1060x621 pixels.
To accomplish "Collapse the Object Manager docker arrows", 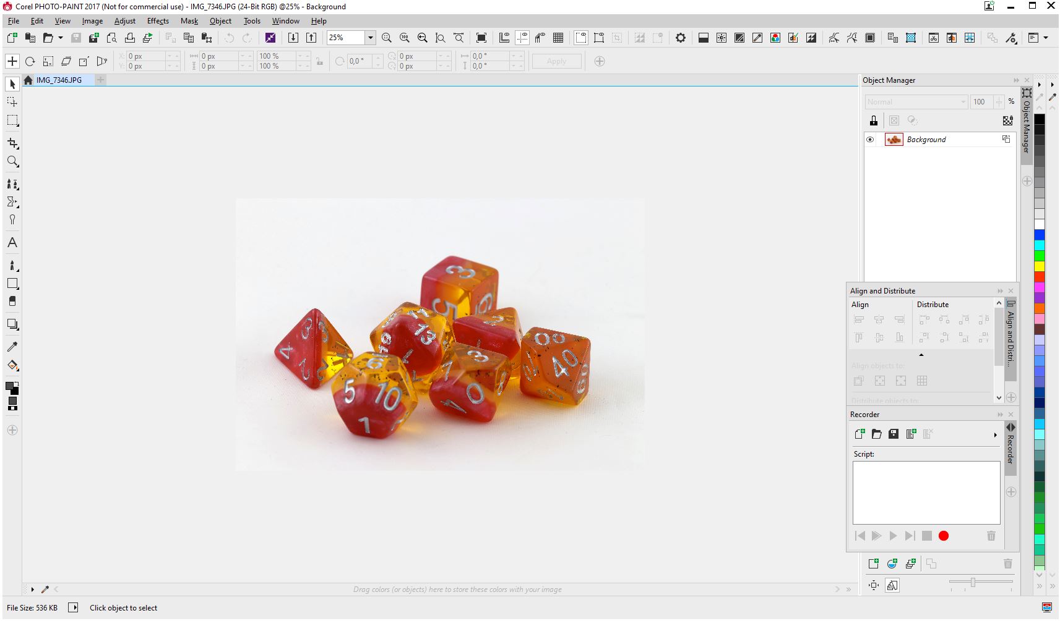I will point(1016,80).
